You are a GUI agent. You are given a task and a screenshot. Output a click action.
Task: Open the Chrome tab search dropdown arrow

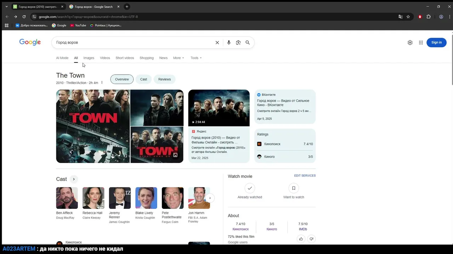point(6,7)
